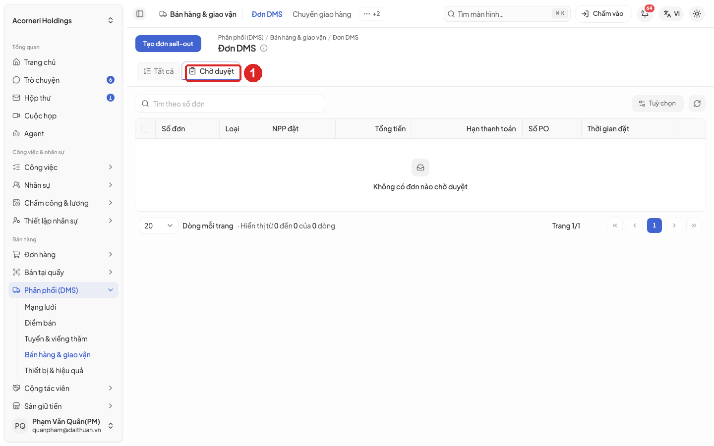Expand the Đơn hàng menu

point(63,255)
